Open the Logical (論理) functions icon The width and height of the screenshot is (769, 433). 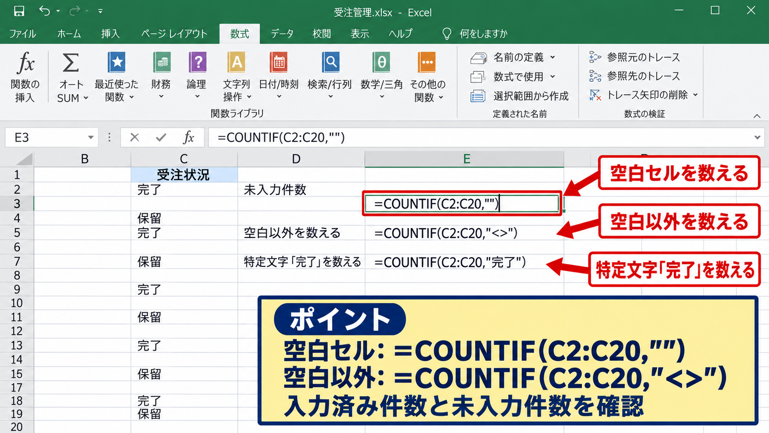point(197,62)
